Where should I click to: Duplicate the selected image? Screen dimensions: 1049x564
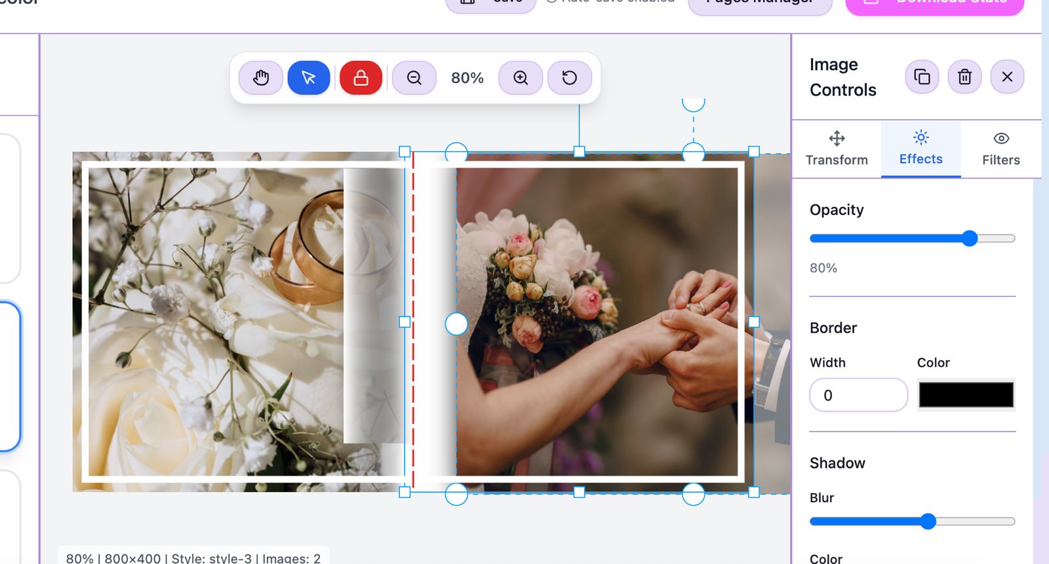(922, 77)
